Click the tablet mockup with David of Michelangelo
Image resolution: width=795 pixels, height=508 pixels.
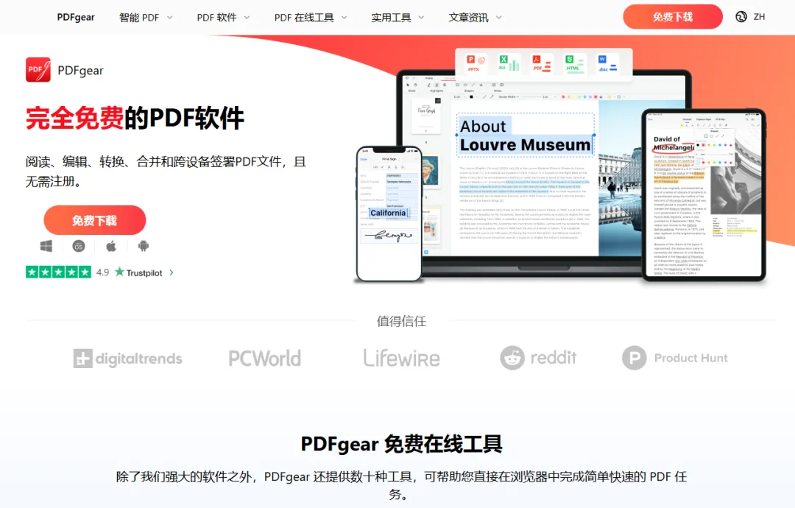[704, 194]
